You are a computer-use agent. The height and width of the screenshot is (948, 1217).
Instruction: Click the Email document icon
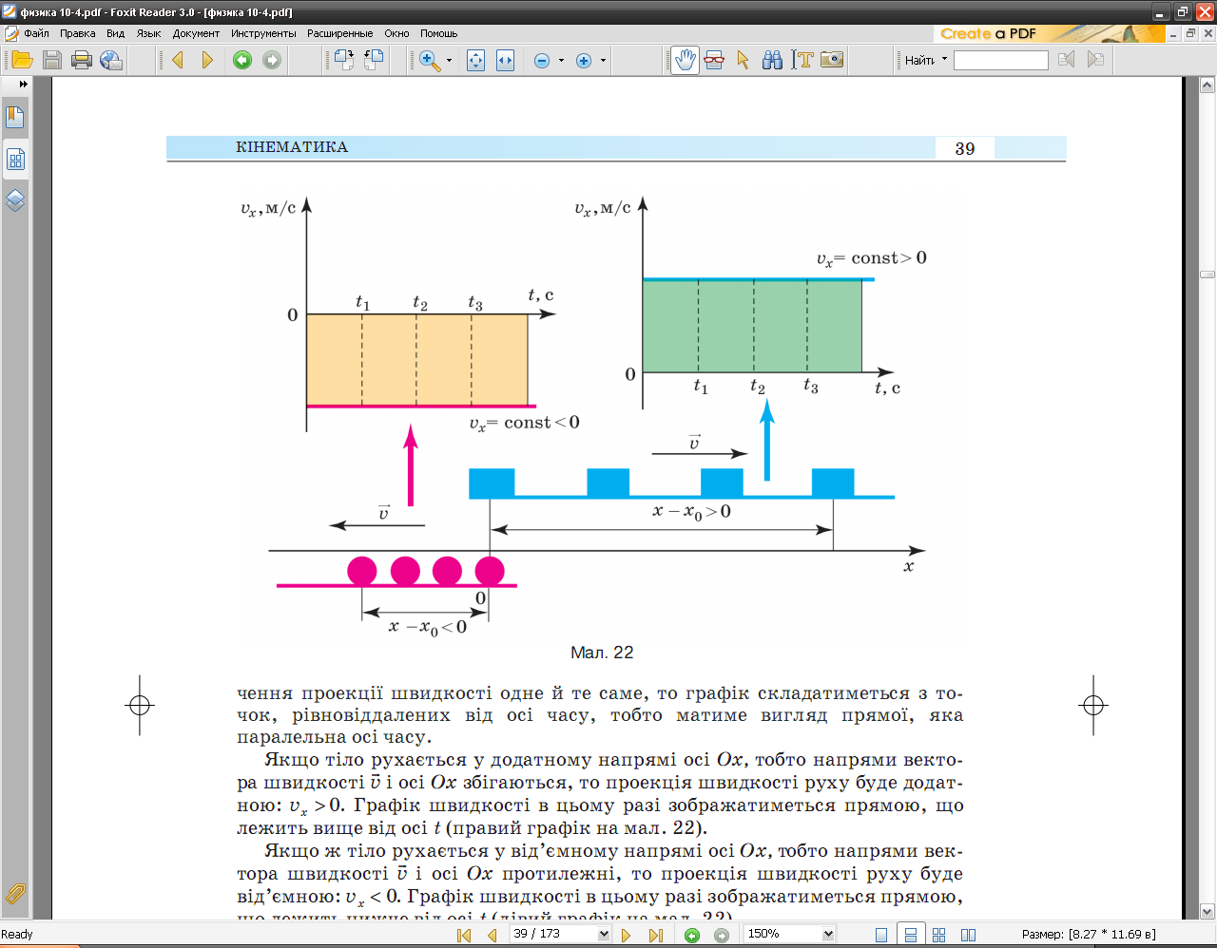111,60
